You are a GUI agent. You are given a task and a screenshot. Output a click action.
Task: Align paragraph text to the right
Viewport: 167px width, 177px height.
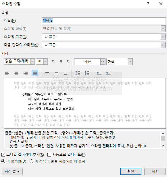pyautogui.click(x=26, y=73)
